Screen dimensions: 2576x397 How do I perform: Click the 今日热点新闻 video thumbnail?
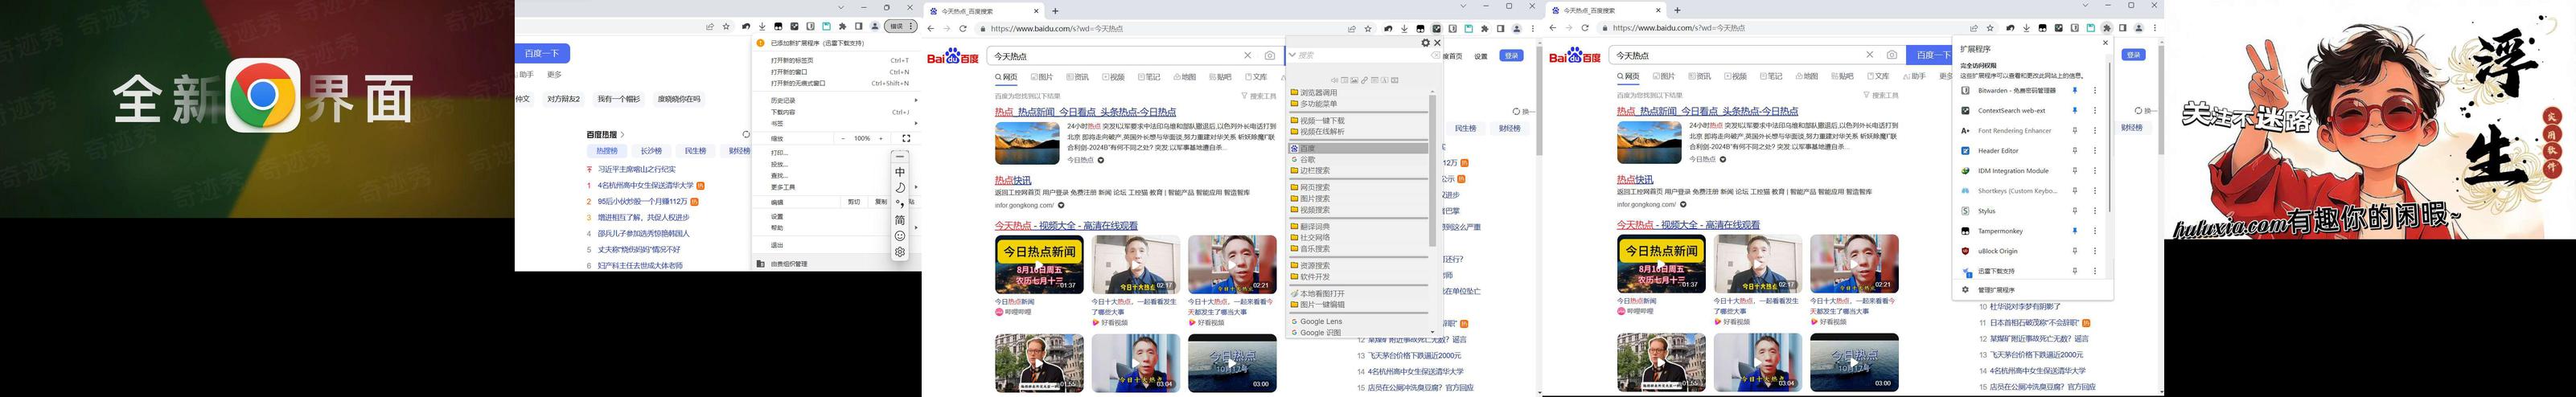pyautogui.click(x=1039, y=264)
